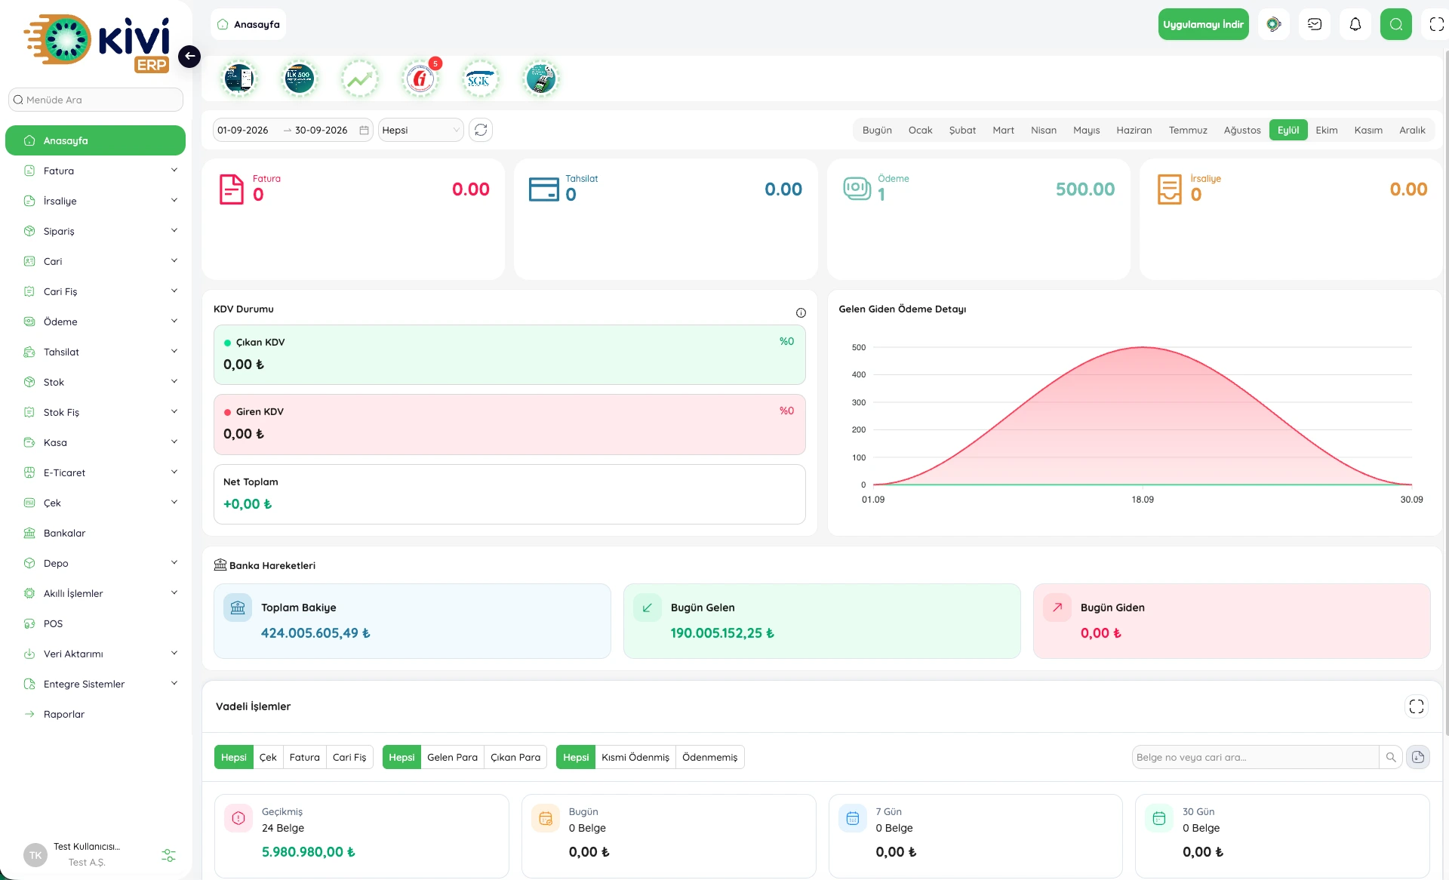This screenshot has width=1449, height=880.
Task: Open the Geçikmiş 24 Belge card
Action: (361, 835)
